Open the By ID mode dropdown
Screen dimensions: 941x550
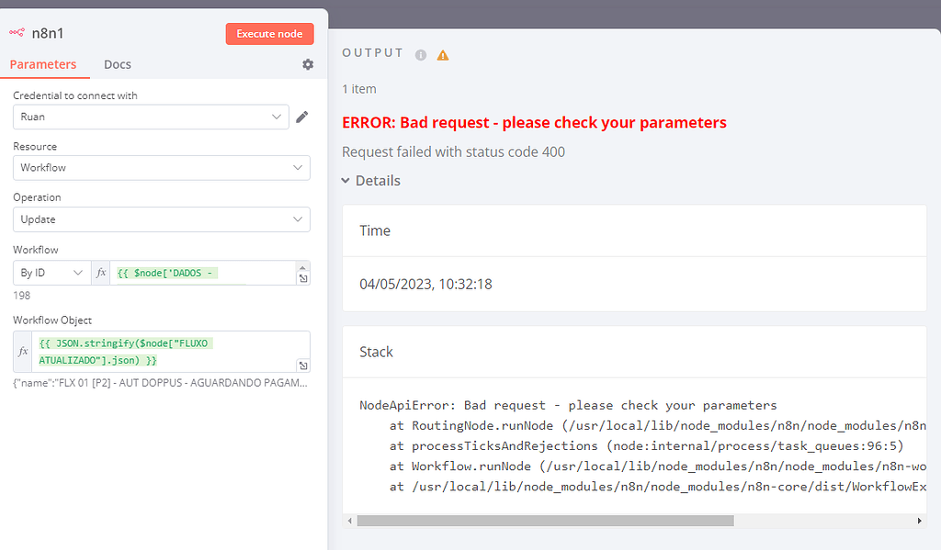(x=51, y=273)
